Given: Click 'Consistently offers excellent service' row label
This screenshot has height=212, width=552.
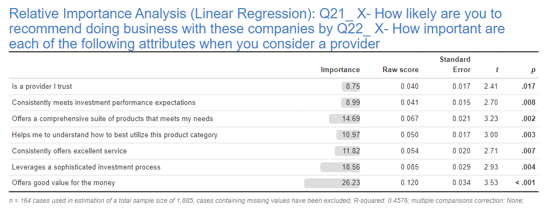Looking at the screenshot, I should coord(69,151).
